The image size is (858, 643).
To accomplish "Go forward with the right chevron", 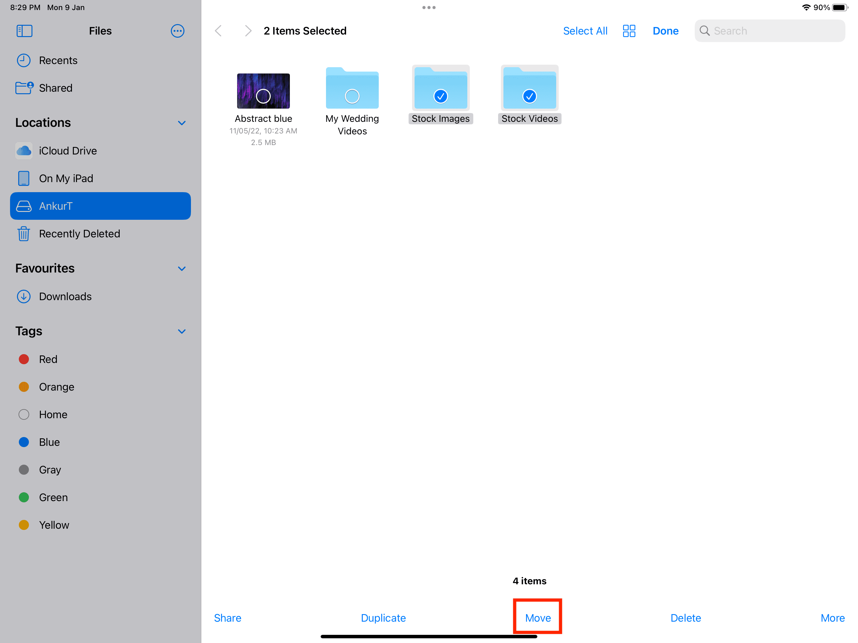I will [x=248, y=31].
